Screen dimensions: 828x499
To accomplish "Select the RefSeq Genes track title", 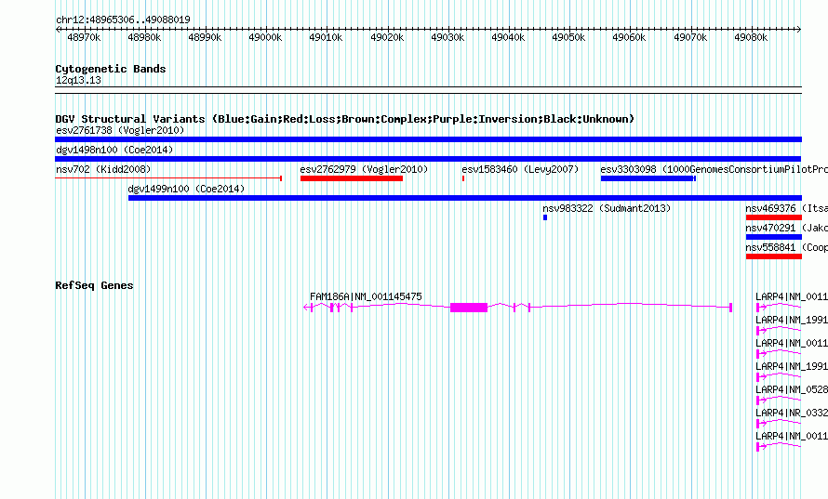I will [94, 285].
